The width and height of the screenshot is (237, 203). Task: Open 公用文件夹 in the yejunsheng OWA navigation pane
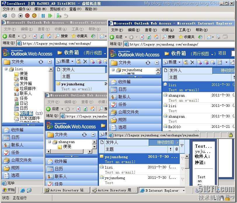(x=135, y=112)
